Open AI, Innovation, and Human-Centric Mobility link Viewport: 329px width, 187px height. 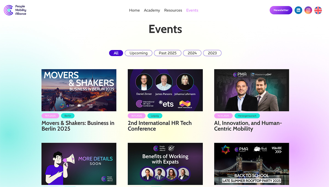248,126
